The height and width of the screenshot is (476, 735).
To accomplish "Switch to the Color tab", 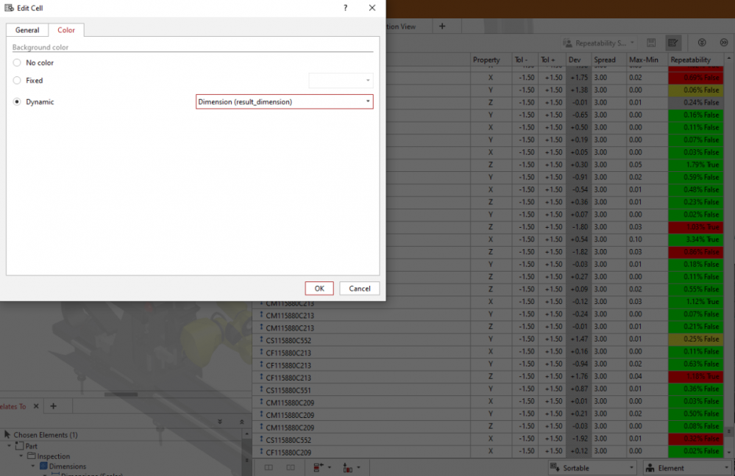I will [x=66, y=30].
